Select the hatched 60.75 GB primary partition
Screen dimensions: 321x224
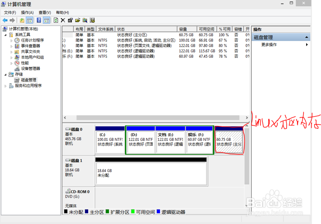[x=229, y=141]
